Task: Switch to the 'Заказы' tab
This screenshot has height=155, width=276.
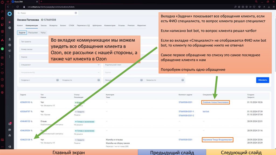Action: click(43, 25)
